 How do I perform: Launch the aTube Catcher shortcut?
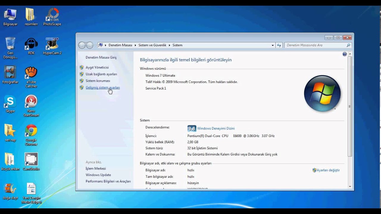[x=31, y=77]
